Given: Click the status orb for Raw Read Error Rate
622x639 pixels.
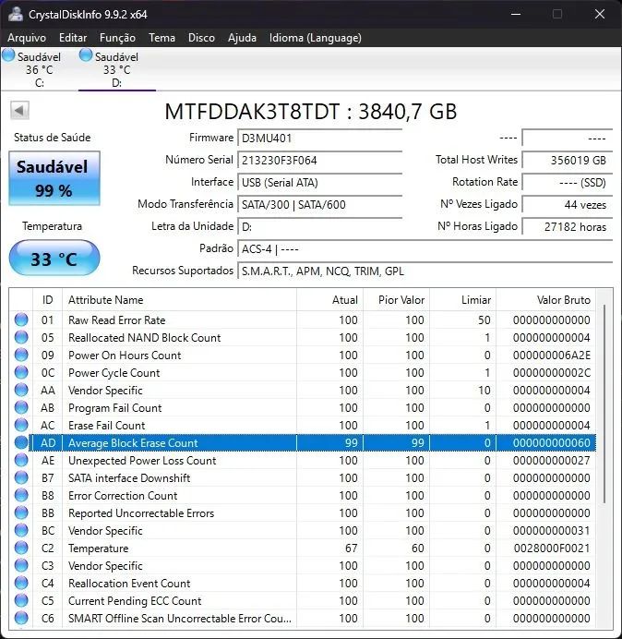Looking at the screenshot, I should pos(21,319).
